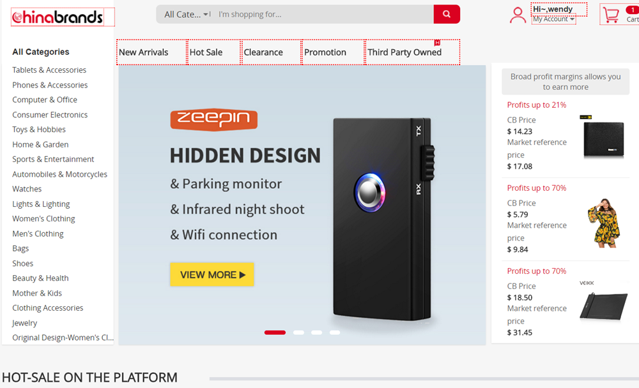The width and height of the screenshot is (639, 388).
Task: Open Bags category
Action: click(20, 248)
